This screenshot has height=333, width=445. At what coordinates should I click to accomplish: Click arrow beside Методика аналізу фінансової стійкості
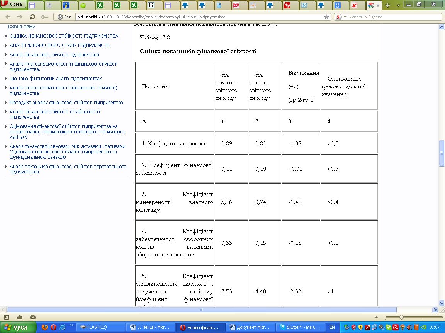tap(6, 102)
